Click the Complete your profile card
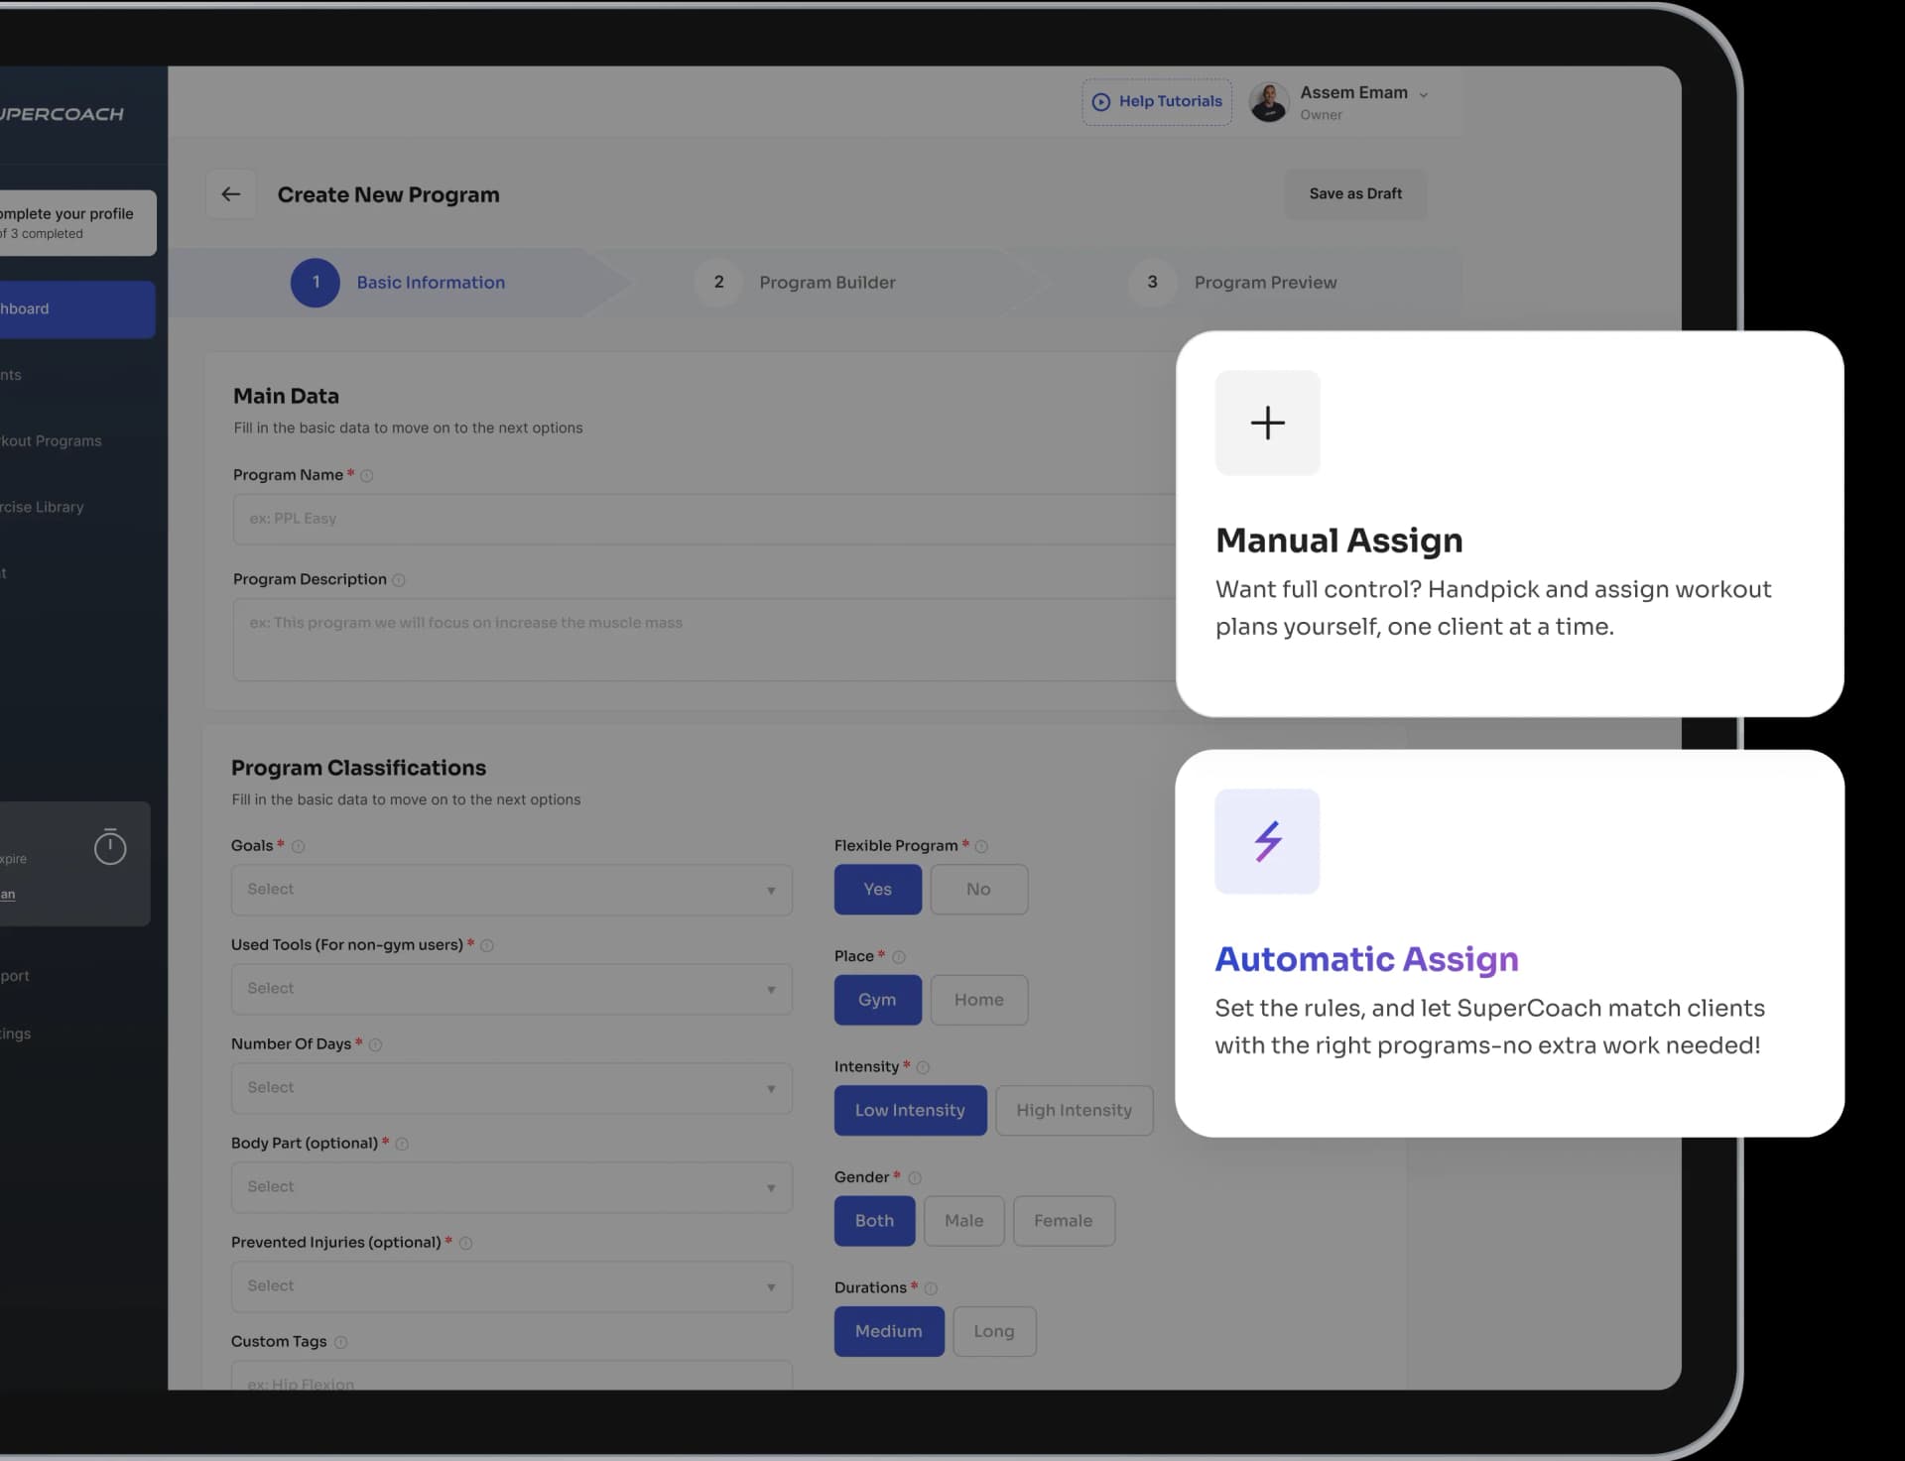 pyautogui.click(x=77, y=223)
